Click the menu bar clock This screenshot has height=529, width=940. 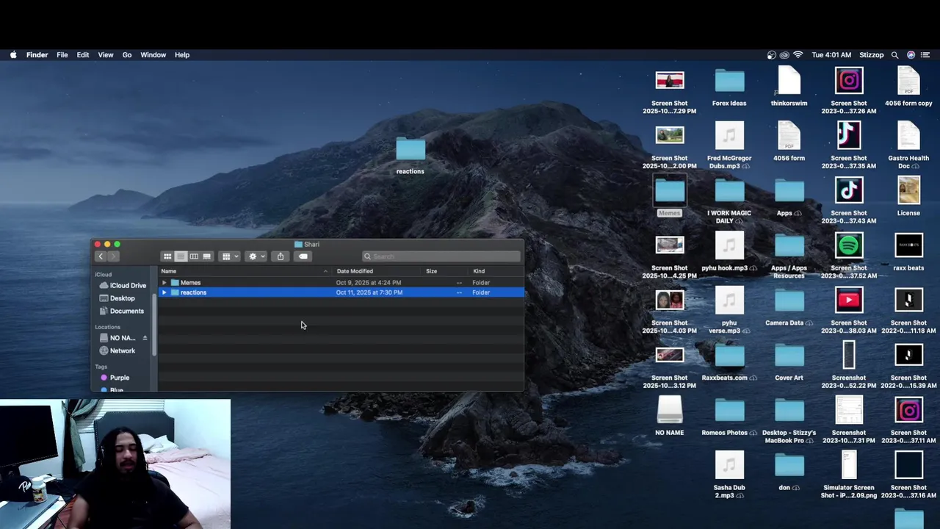point(831,55)
